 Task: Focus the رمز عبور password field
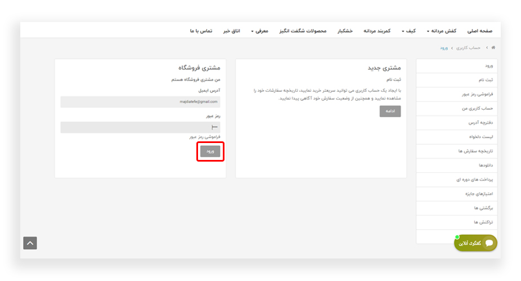tap(140, 127)
